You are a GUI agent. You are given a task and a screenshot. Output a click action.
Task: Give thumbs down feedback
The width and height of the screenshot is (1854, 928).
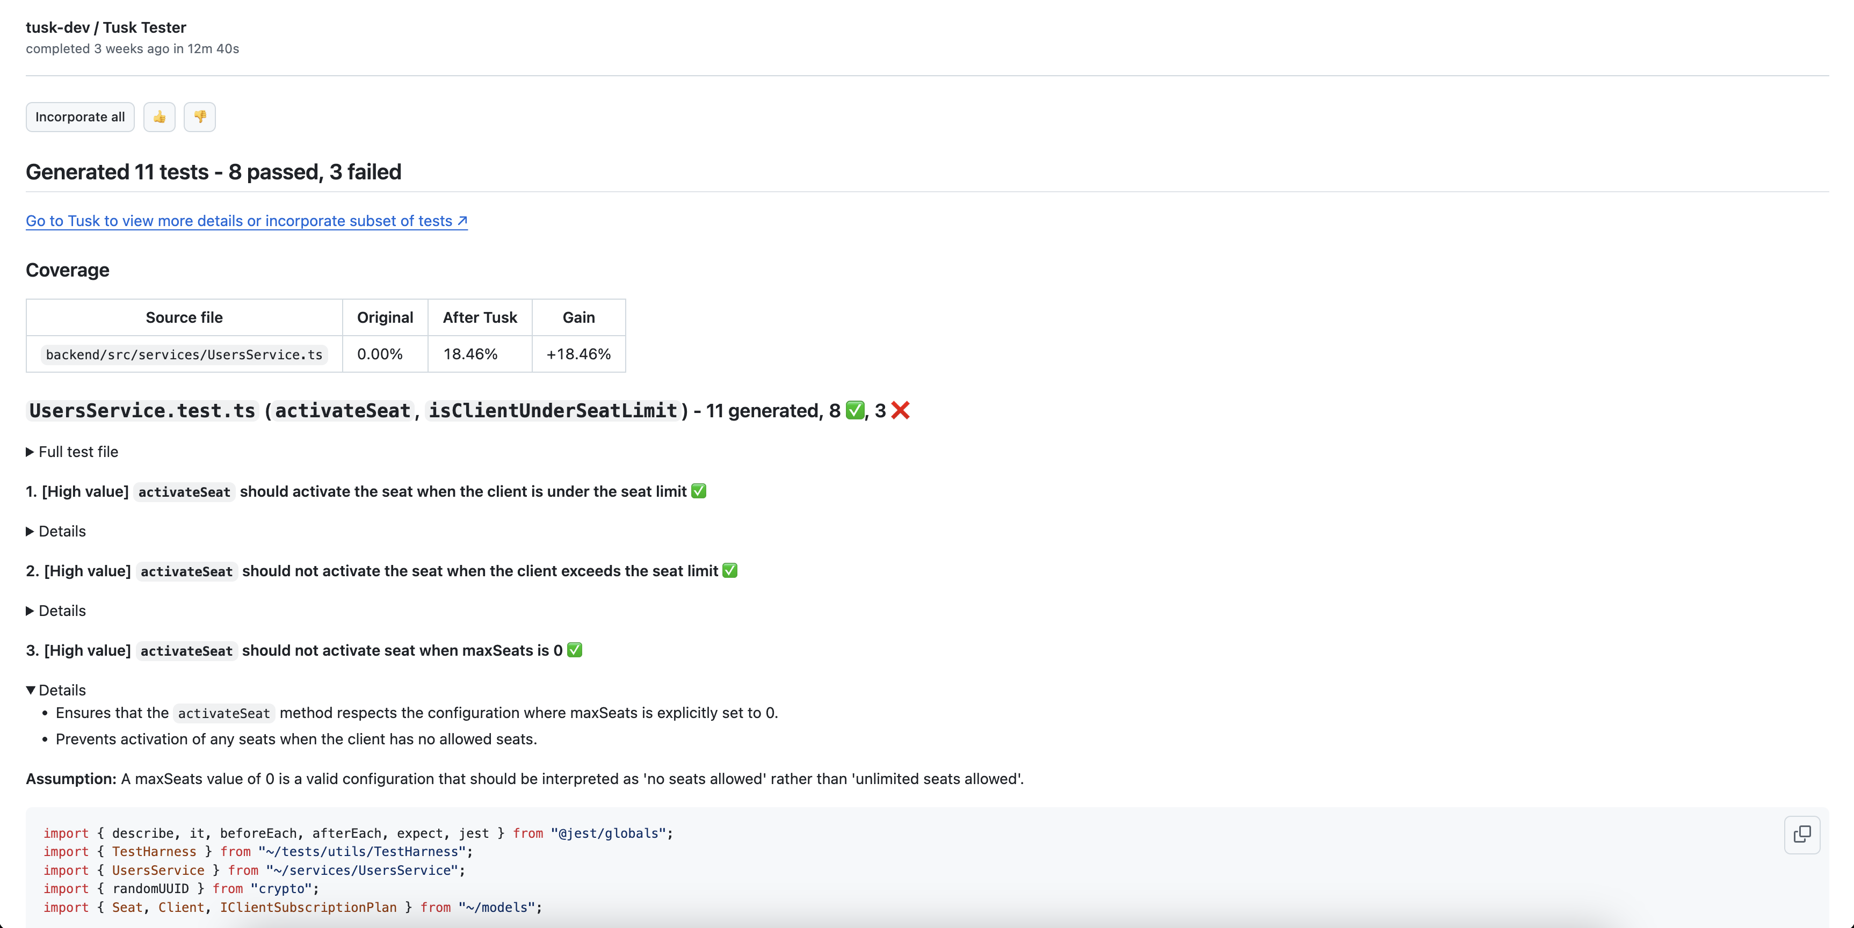pyautogui.click(x=199, y=117)
